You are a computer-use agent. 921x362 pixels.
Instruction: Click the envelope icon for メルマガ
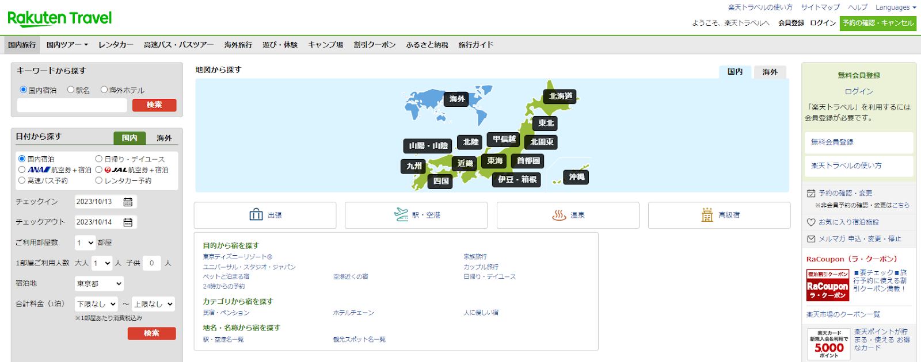[x=811, y=238]
